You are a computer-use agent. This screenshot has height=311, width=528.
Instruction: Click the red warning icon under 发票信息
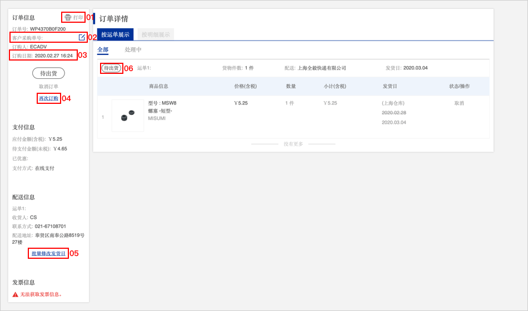click(x=16, y=294)
